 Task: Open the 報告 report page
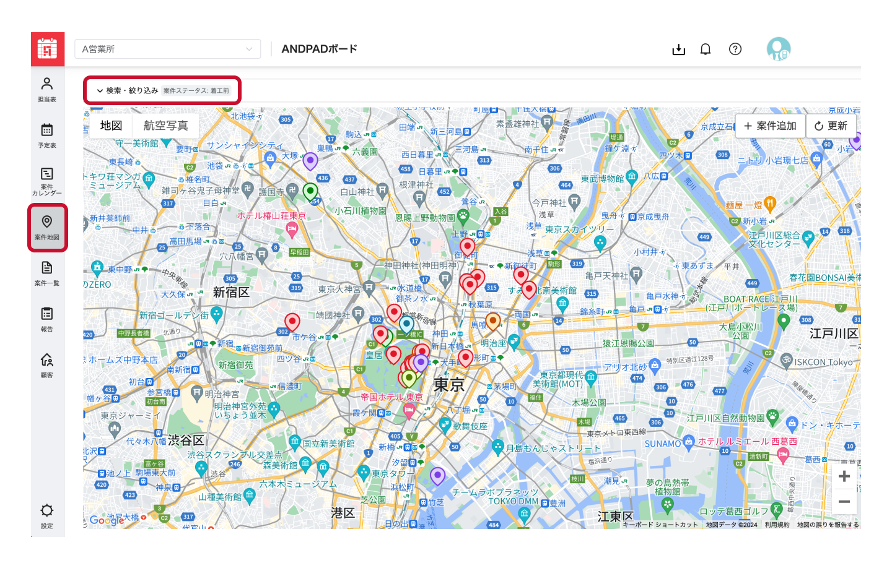click(x=47, y=319)
